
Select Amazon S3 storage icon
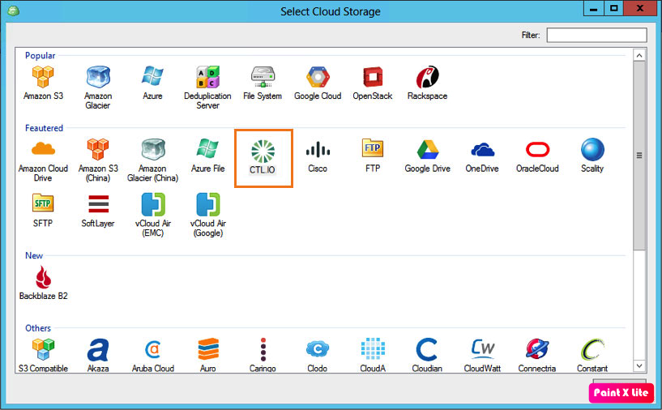pos(43,77)
